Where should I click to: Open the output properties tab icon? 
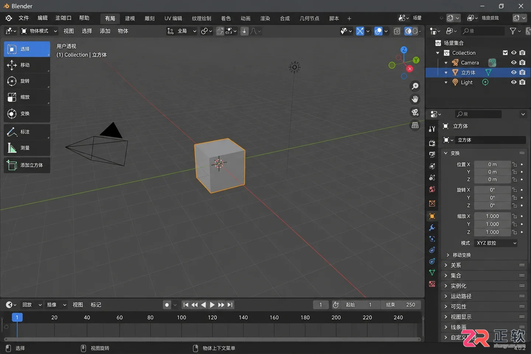point(432,155)
